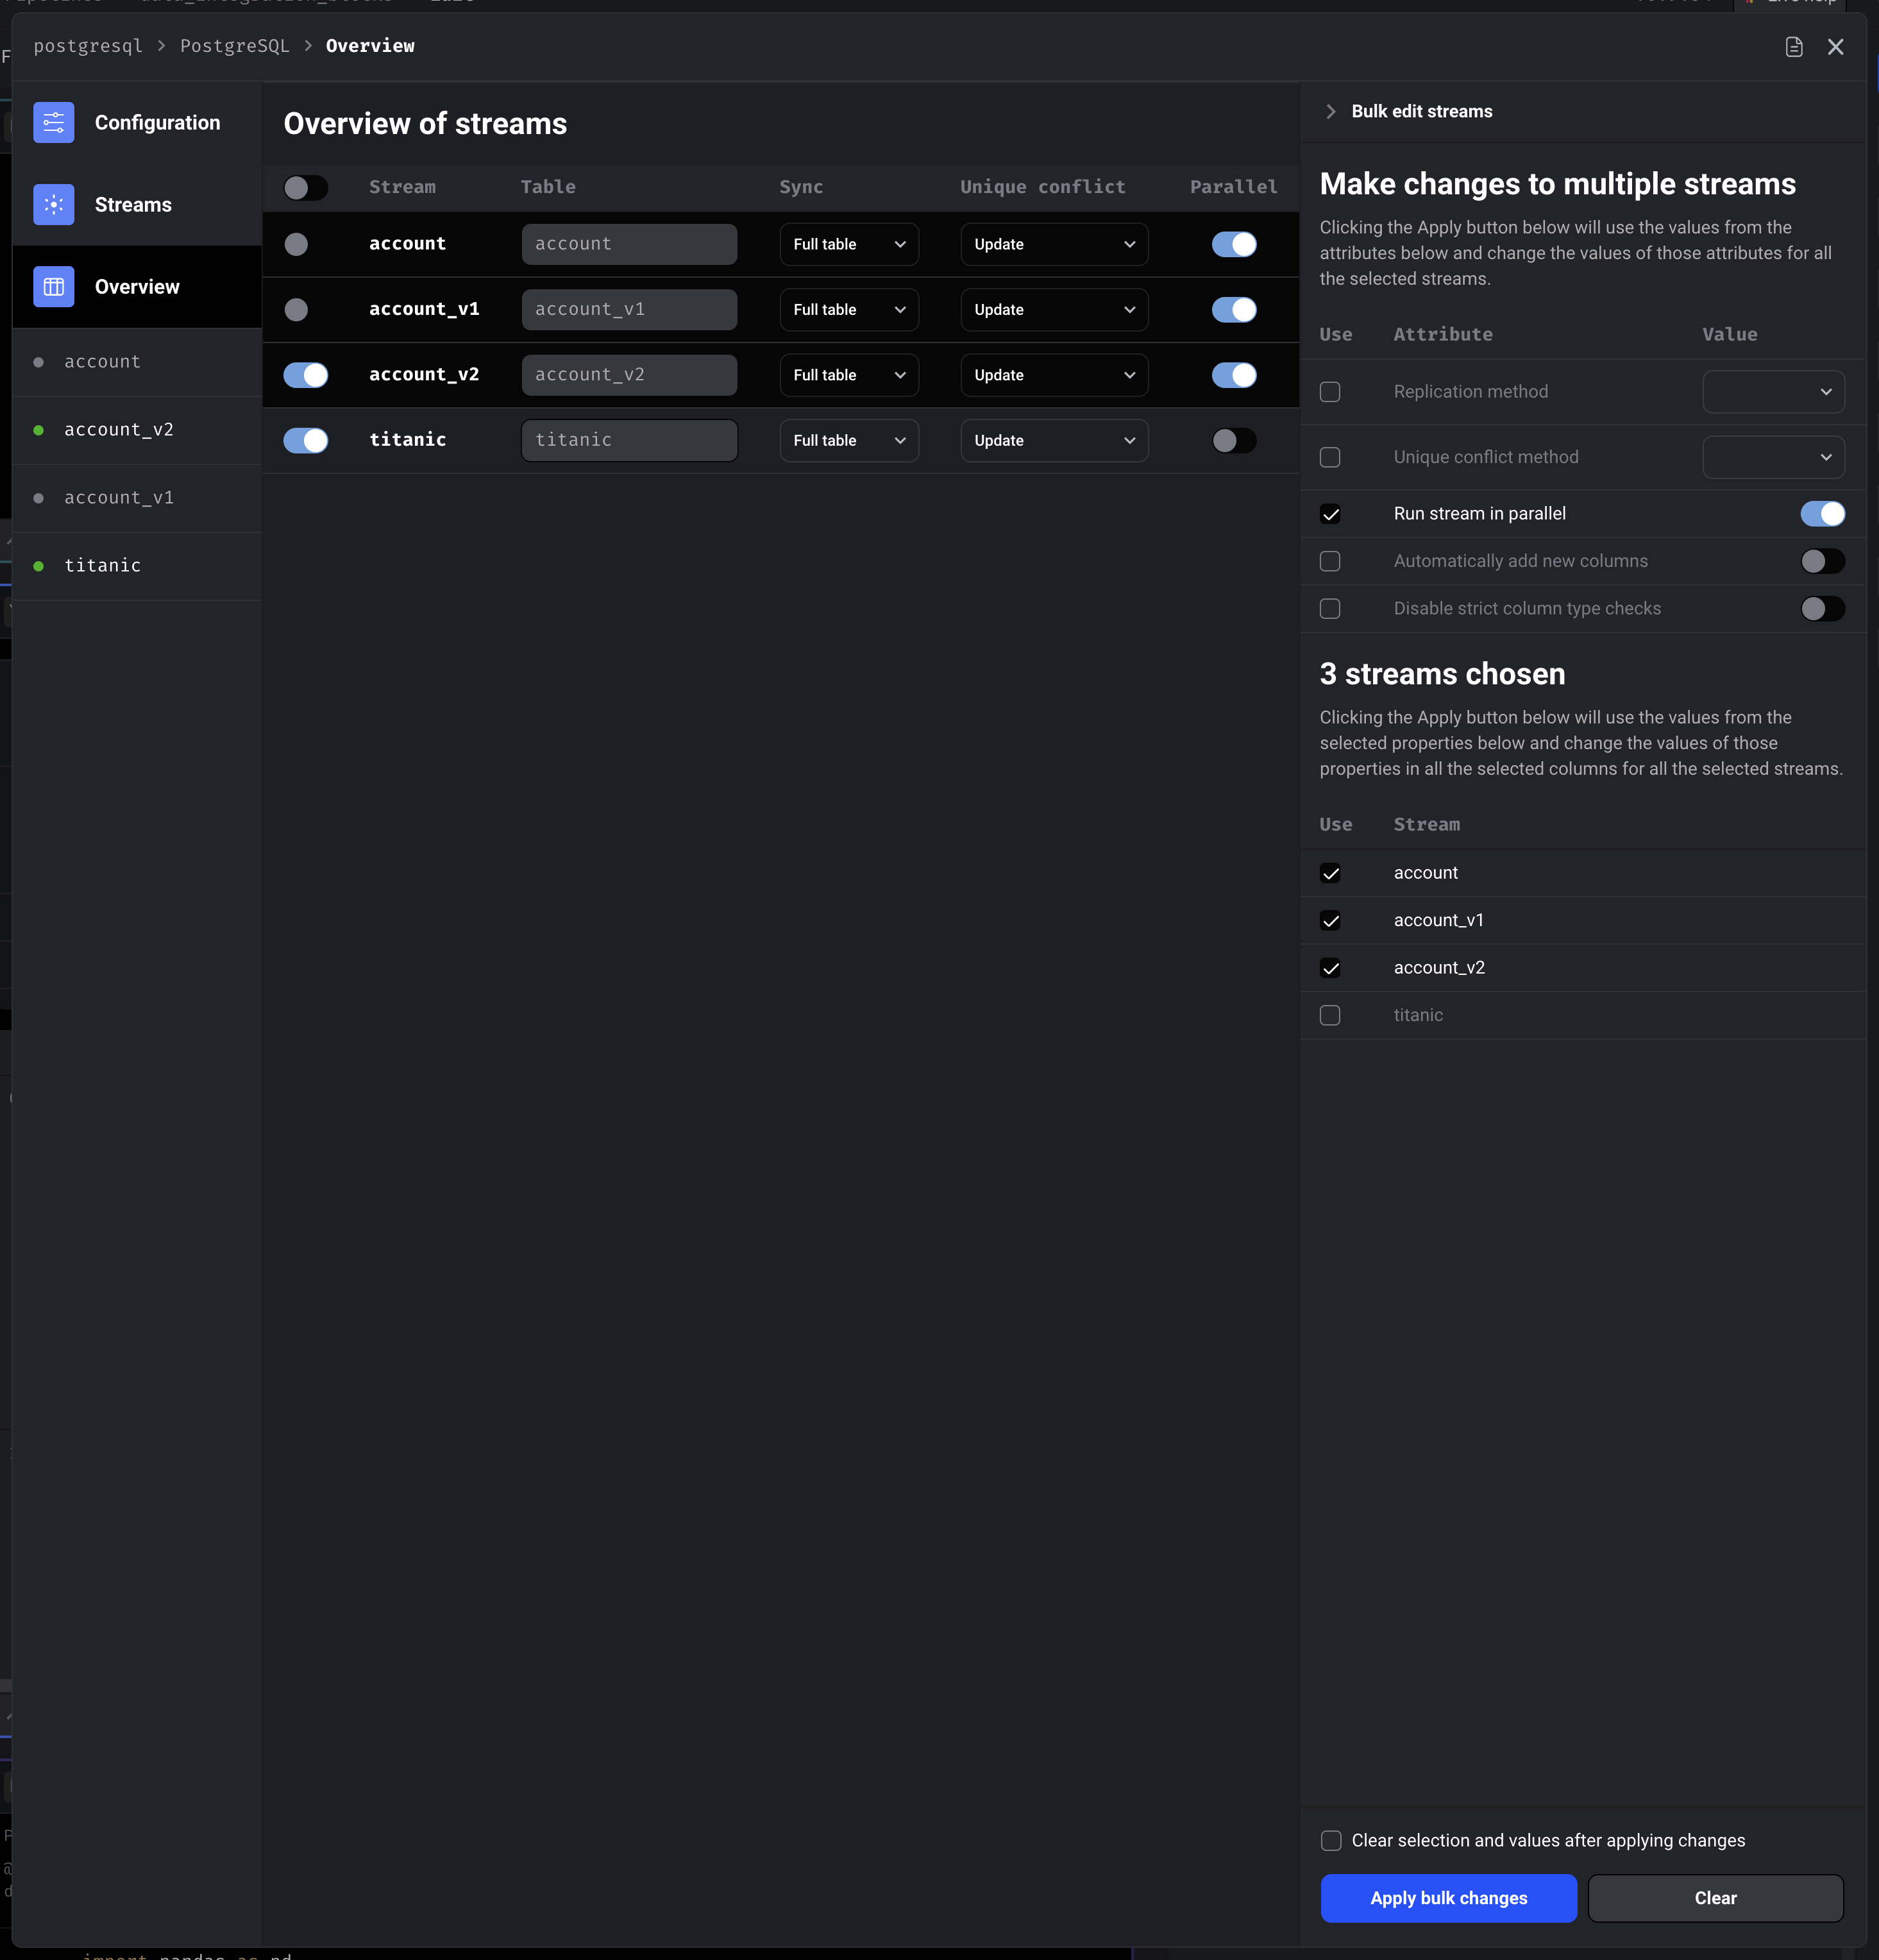
Task: Select titanic stream in sidebar
Action: click(x=137, y=566)
